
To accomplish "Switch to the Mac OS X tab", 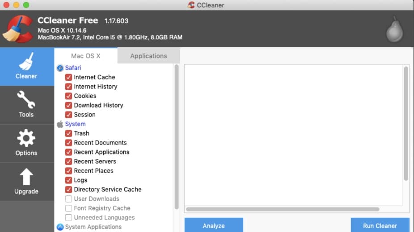I will pos(86,56).
